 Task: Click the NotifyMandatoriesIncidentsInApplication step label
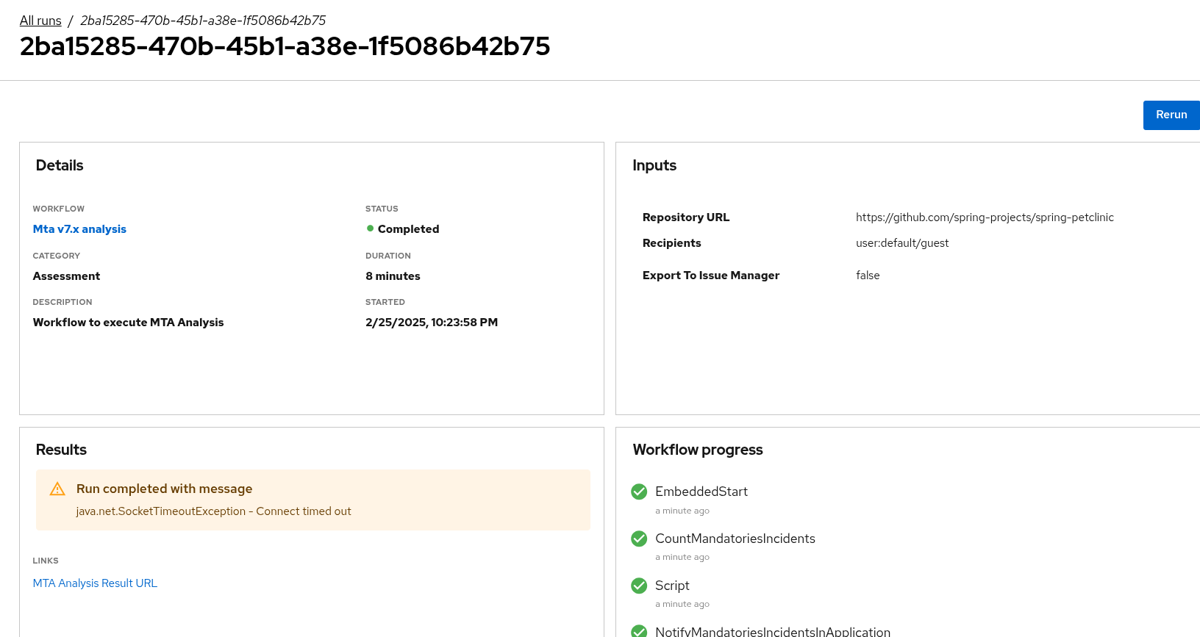(x=772, y=631)
